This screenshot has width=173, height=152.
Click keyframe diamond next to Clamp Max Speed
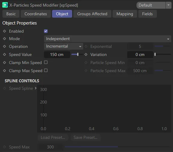point(4,71)
